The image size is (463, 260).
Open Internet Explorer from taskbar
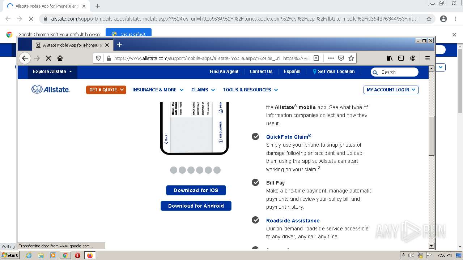pyautogui.click(x=29, y=255)
